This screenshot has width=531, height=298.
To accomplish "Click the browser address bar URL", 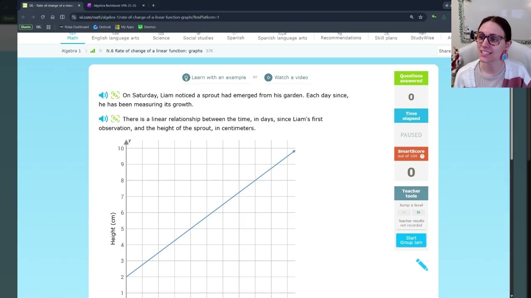I will point(149,17).
